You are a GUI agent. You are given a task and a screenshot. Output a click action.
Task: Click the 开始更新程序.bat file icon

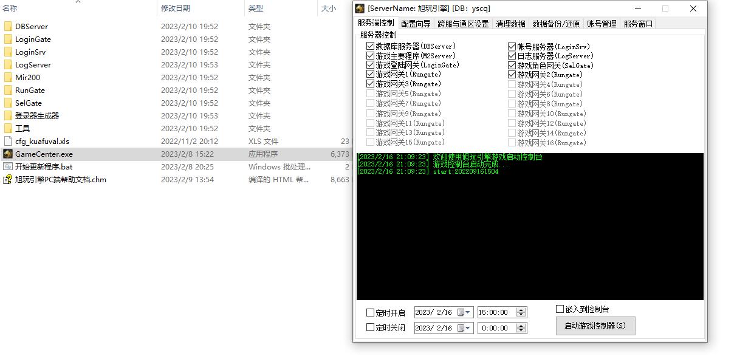click(x=8, y=167)
